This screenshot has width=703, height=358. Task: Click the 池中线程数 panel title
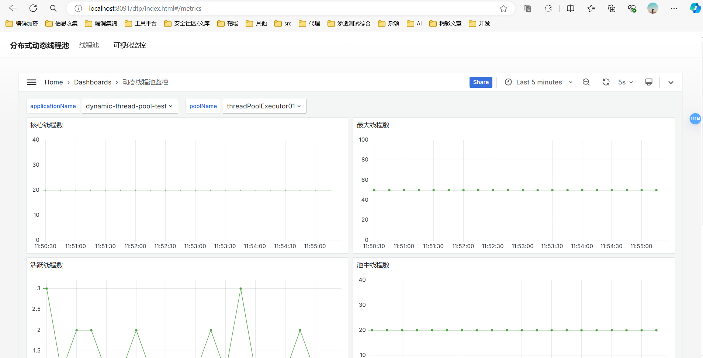tap(373, 265)
